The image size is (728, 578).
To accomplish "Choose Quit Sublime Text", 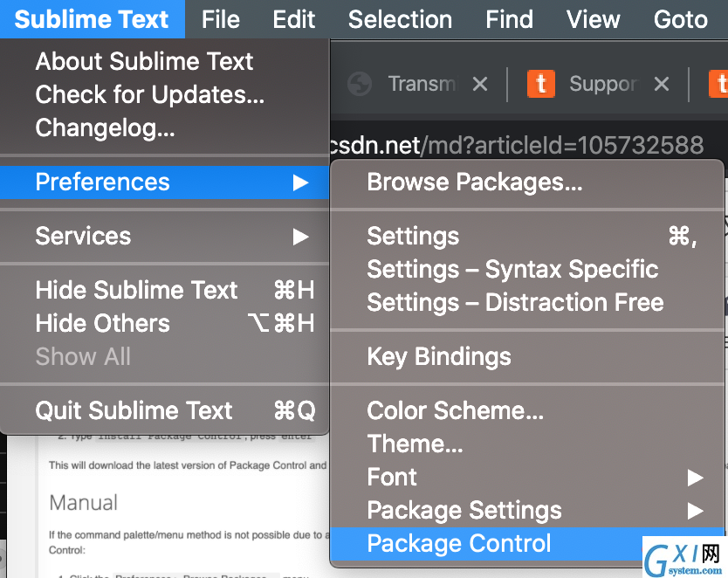I will 164,411.
